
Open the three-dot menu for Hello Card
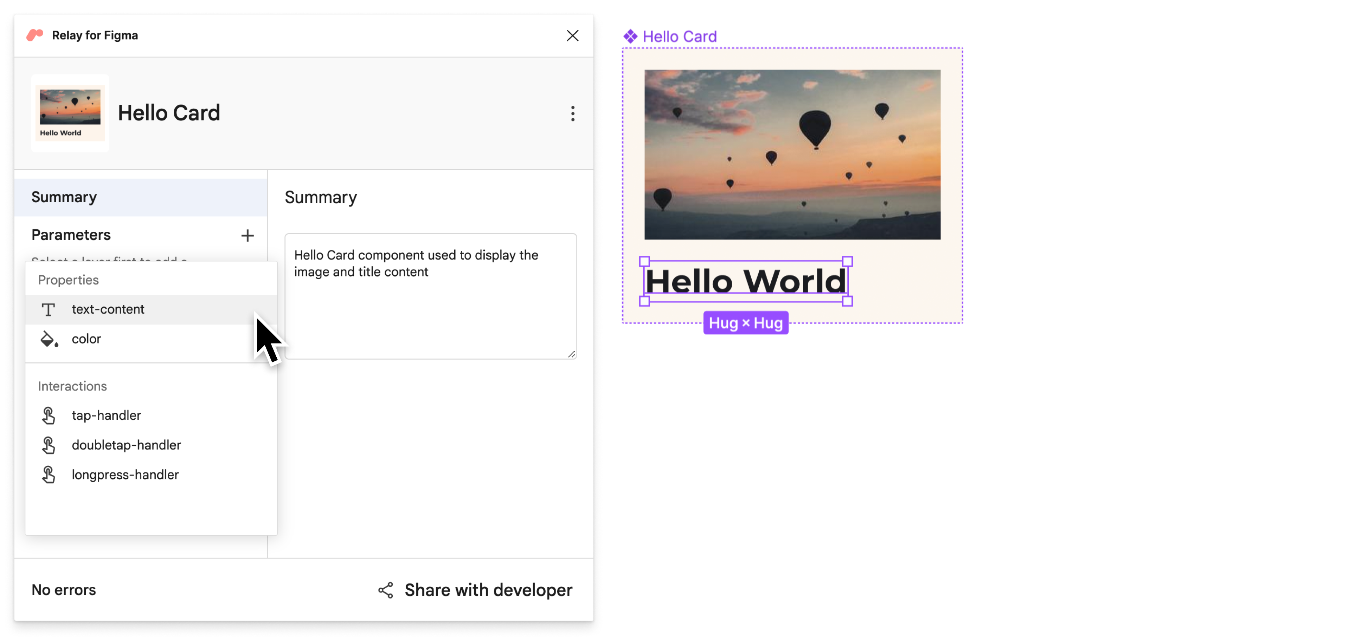point(568,113)
